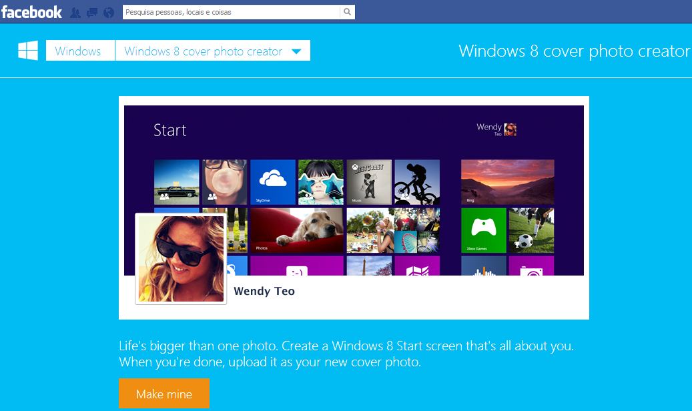Select the bubblegum girl photo tile
The width and height of the screenshot is (692, 411).
[225, 182]
